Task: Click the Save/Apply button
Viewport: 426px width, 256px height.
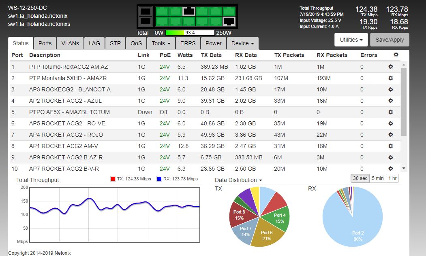Action: click(390, 40)
